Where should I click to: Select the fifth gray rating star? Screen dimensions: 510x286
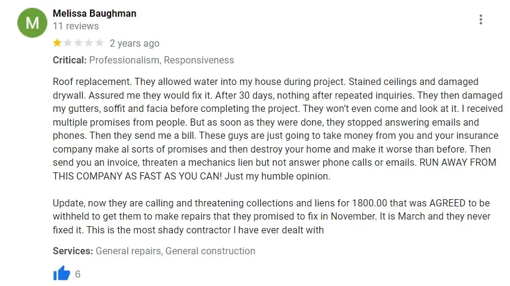point(100,43)
